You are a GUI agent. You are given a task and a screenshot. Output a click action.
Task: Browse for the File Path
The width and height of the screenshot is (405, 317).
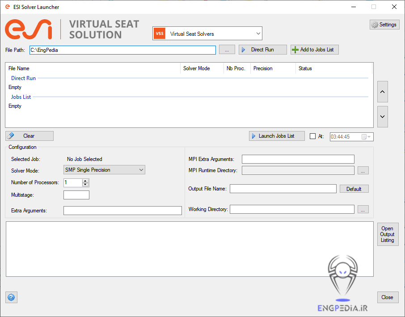(x=227, y=50)
